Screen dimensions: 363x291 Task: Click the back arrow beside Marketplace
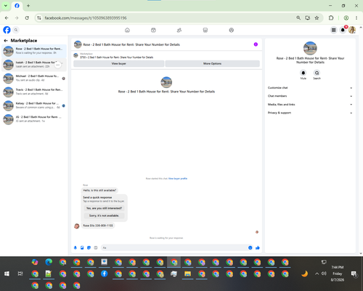pyautogui.click(x=6, y=41)
